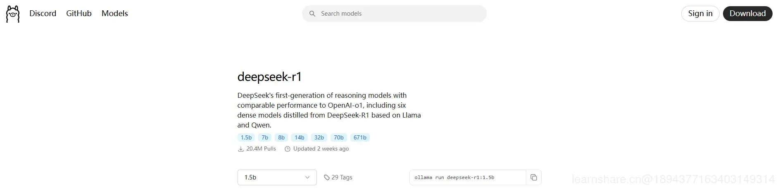
Task: Pick the 32b size tag
Action: coord(319,137)
